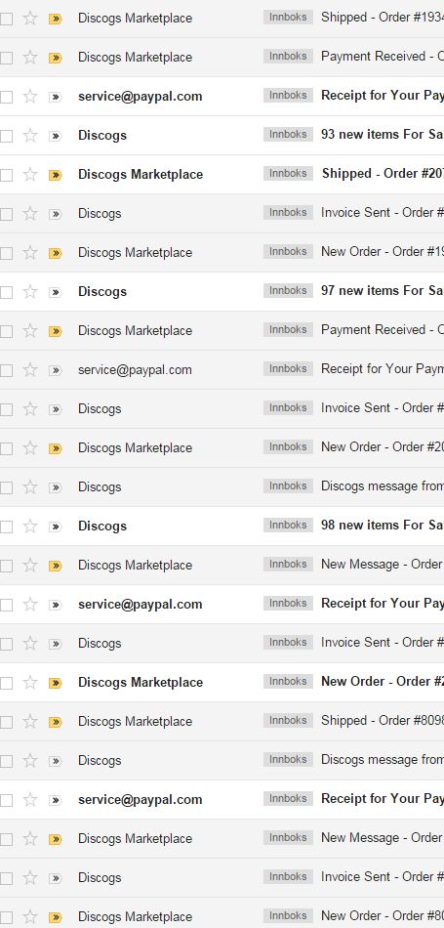Toggle importance marker on 'New Order - Order #80'
Image resolution: width=444 pixels, height=928 pixels.
click(x=55, y=917)
